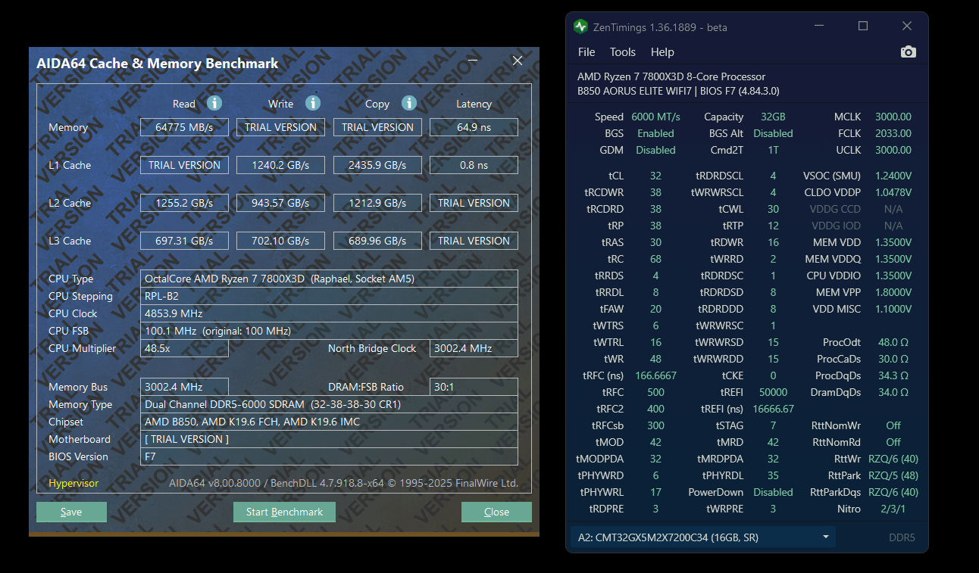
Task: Select the L3 Cache Copy value
Action: [x=377, y=241]
